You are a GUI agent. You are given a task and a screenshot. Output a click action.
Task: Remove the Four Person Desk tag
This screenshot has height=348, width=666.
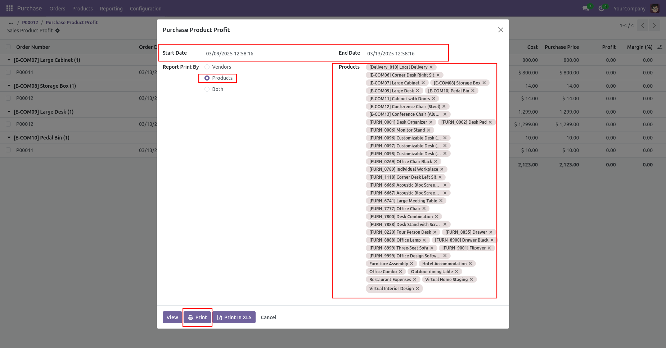coord(435,232)
